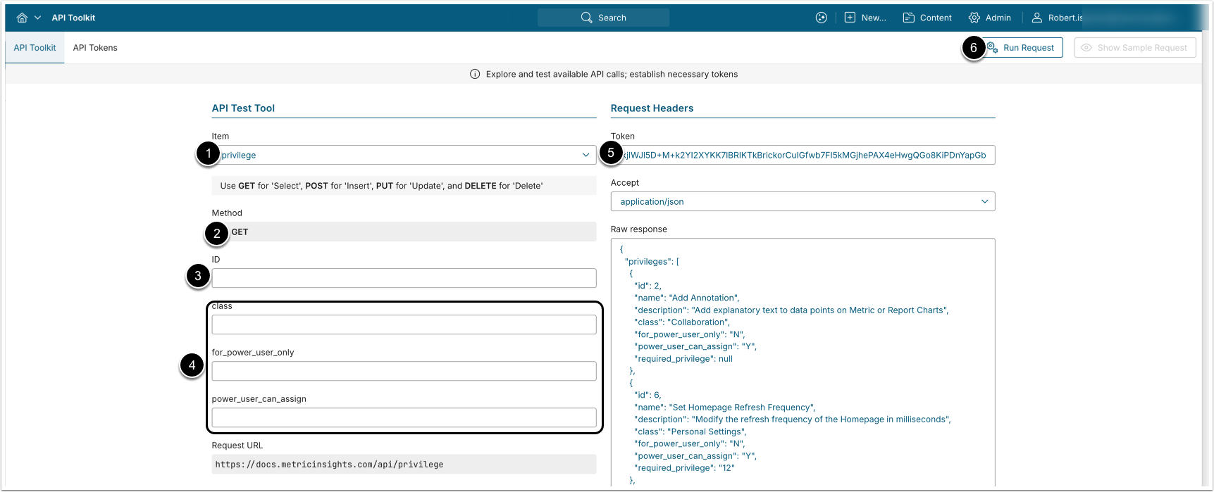Click the Home icon in top bar
Viewport: 1214px width, 492px height.
[22, 18]
